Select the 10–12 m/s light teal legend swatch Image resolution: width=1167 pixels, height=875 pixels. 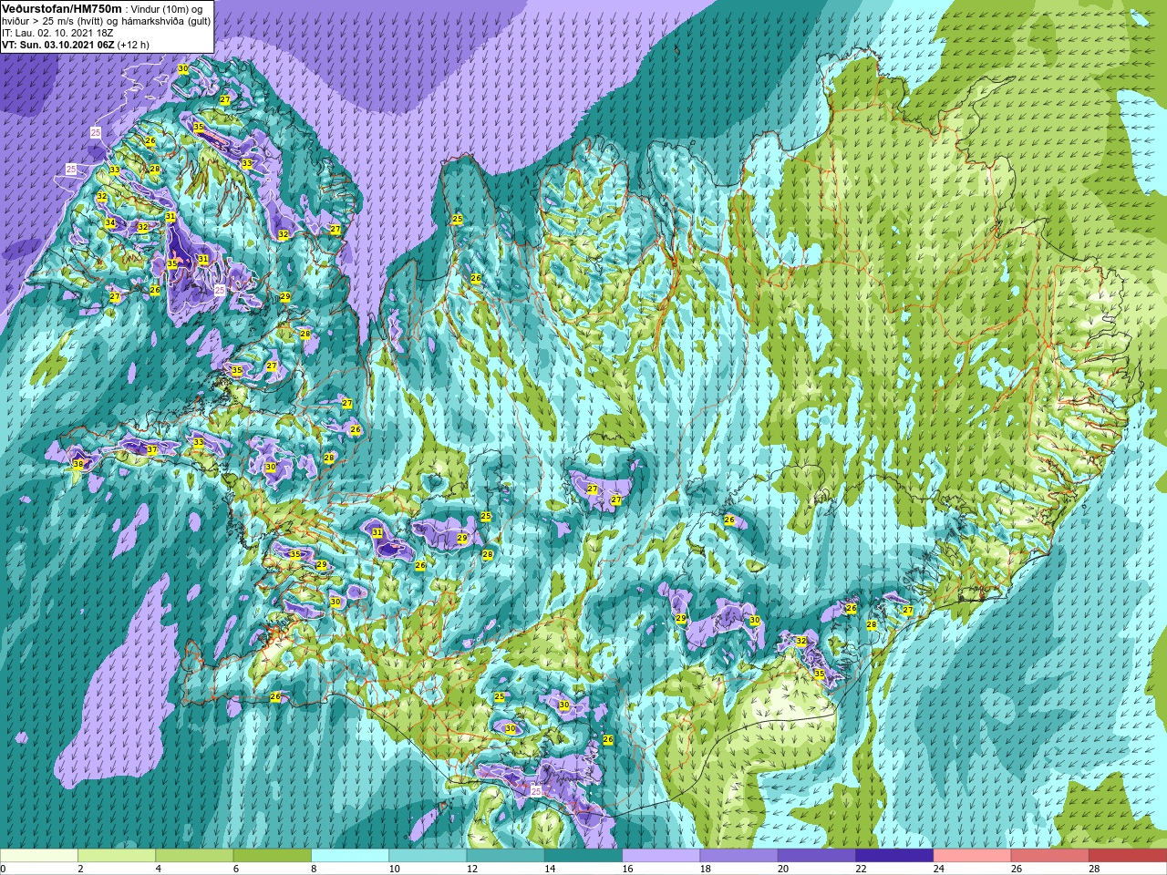pyautogui.click(x=428, y=856)
